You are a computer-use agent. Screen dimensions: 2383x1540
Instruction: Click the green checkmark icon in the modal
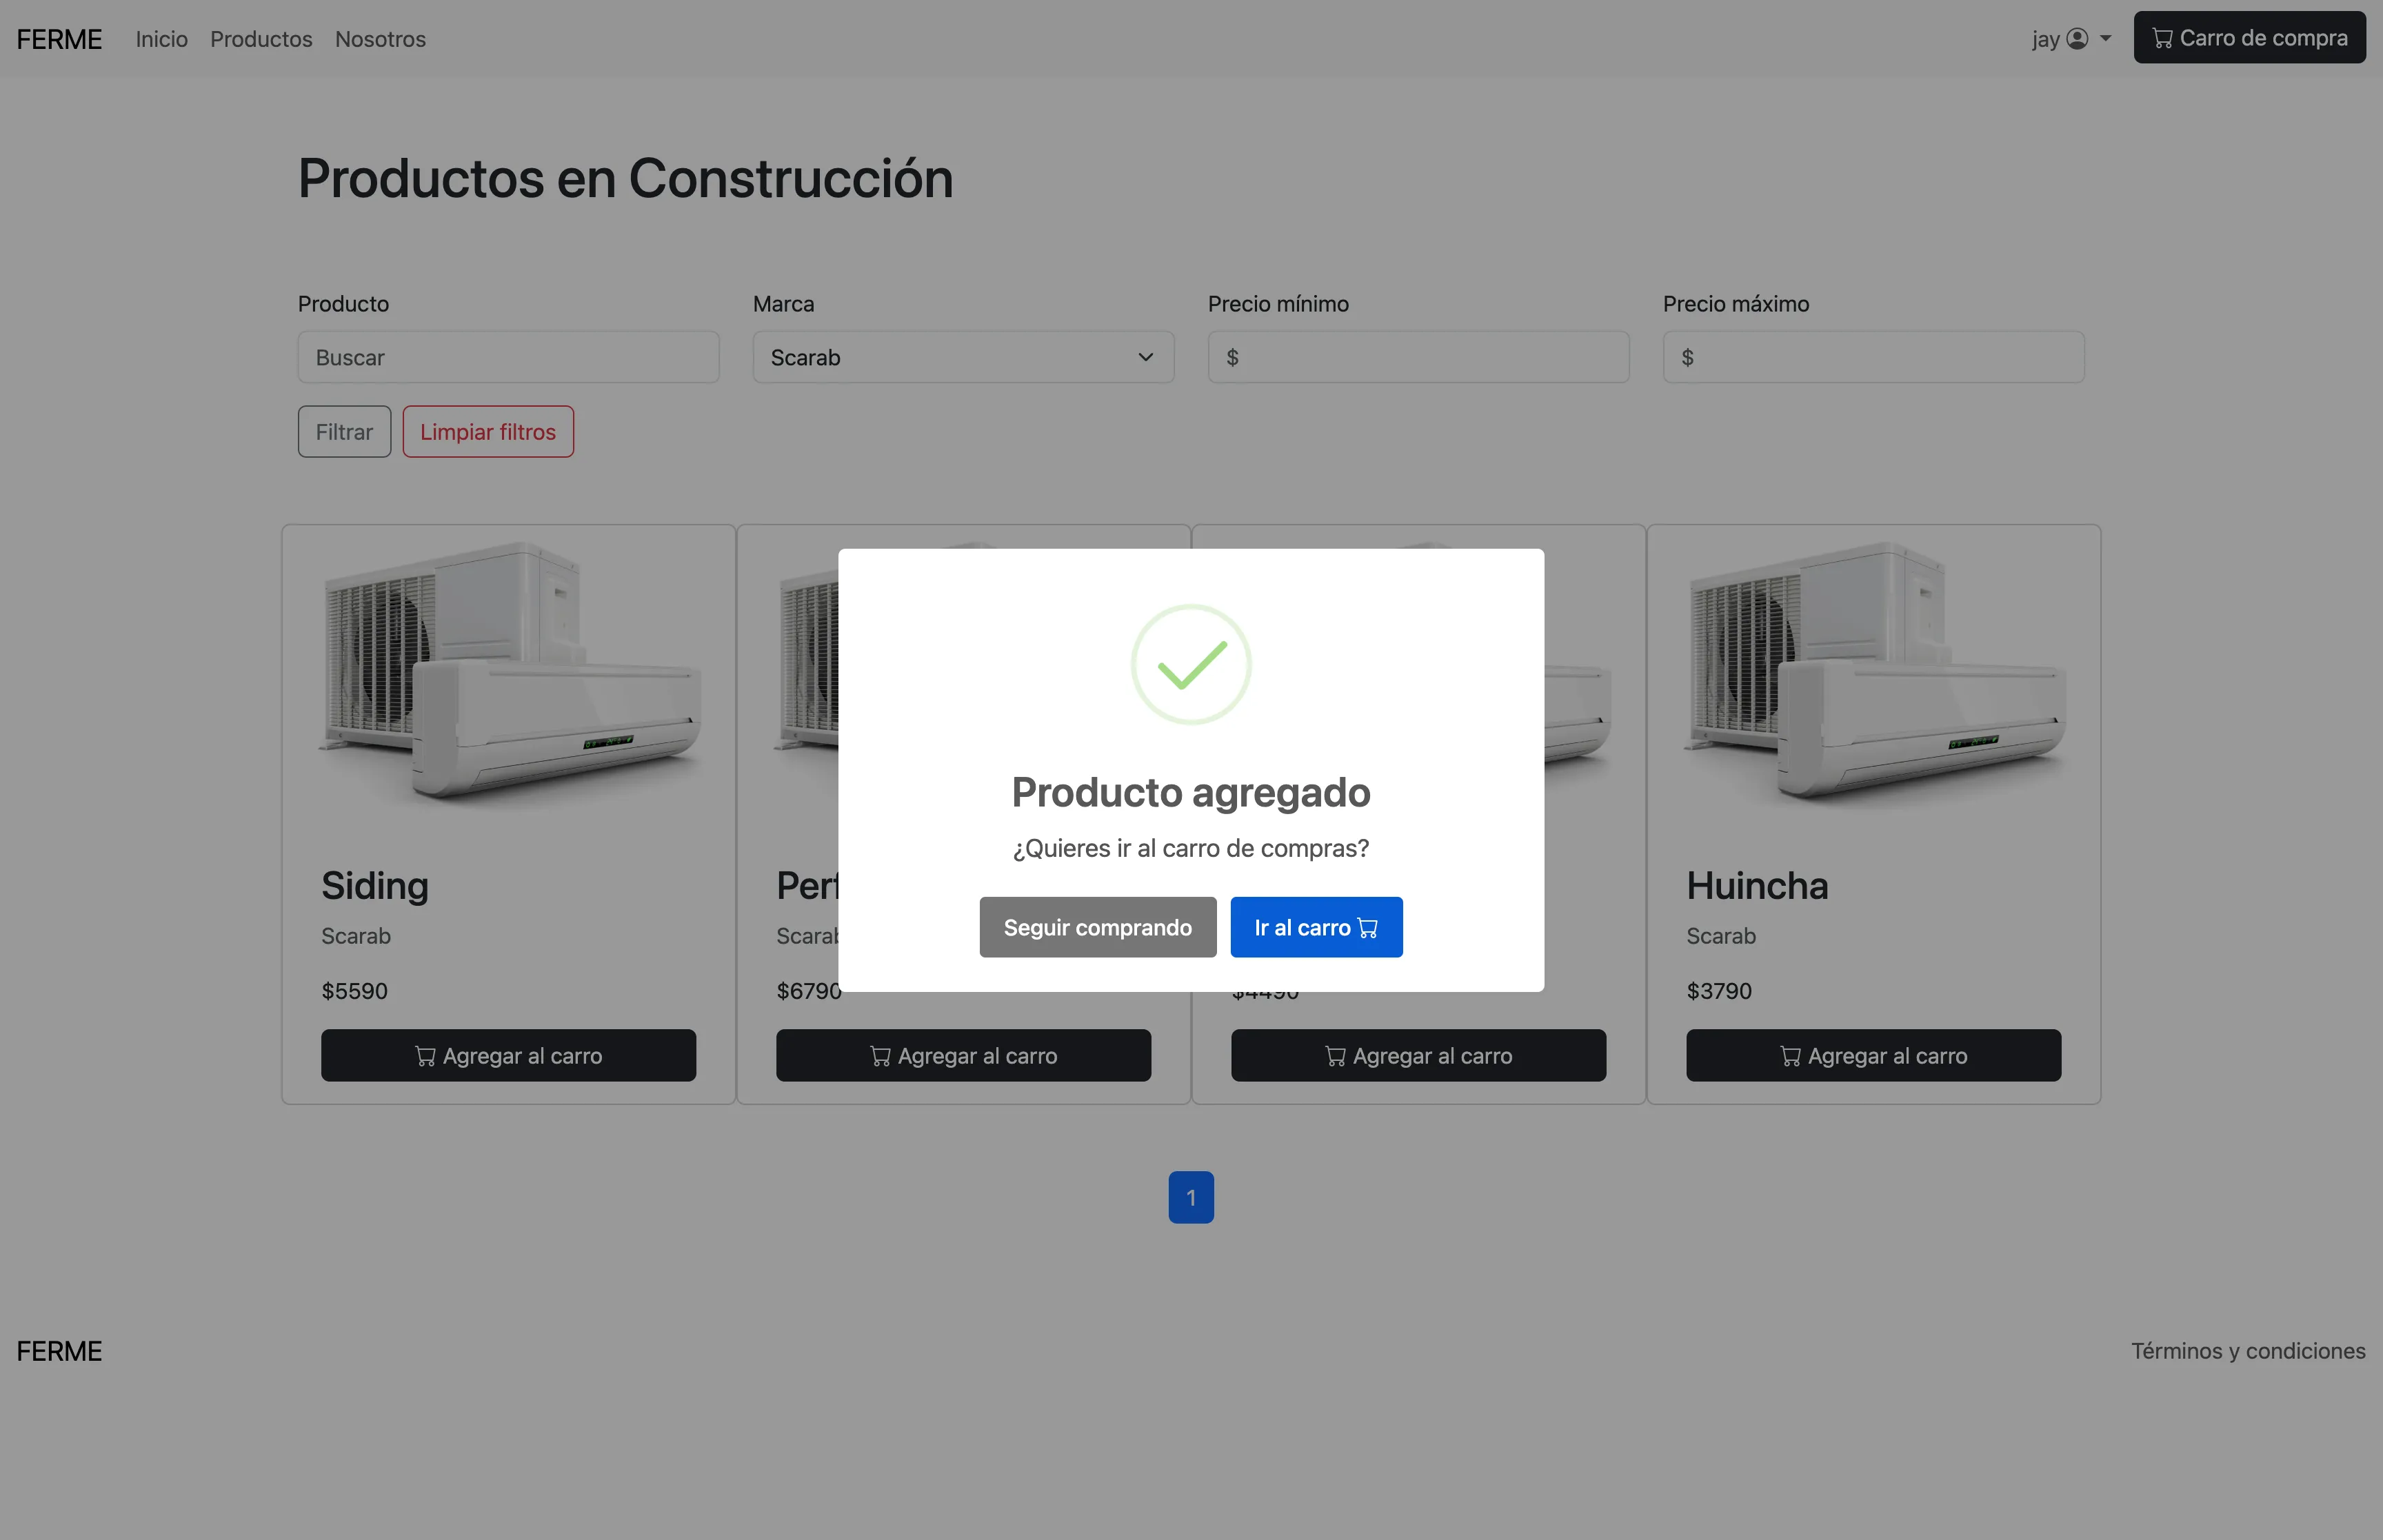pyautogui.click(x=1190, y=663)
